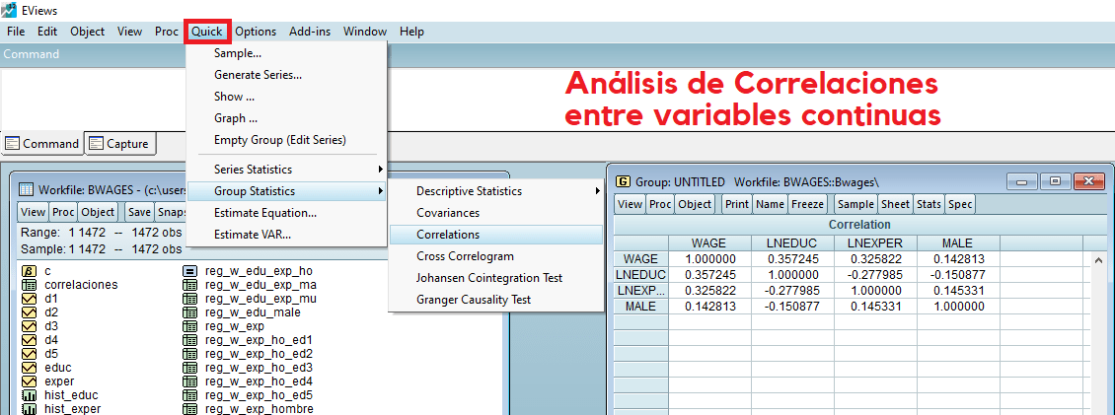The height and width of the screenshot is (415, 1115).
Task: Open reg_w_exp_ho_ed1 table icon
Action: point(189,340)
